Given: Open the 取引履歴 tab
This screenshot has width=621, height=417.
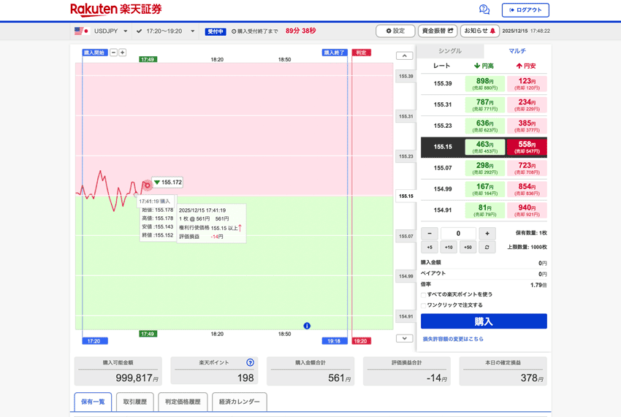Looking at the screenshot, I should coord(135,402).
